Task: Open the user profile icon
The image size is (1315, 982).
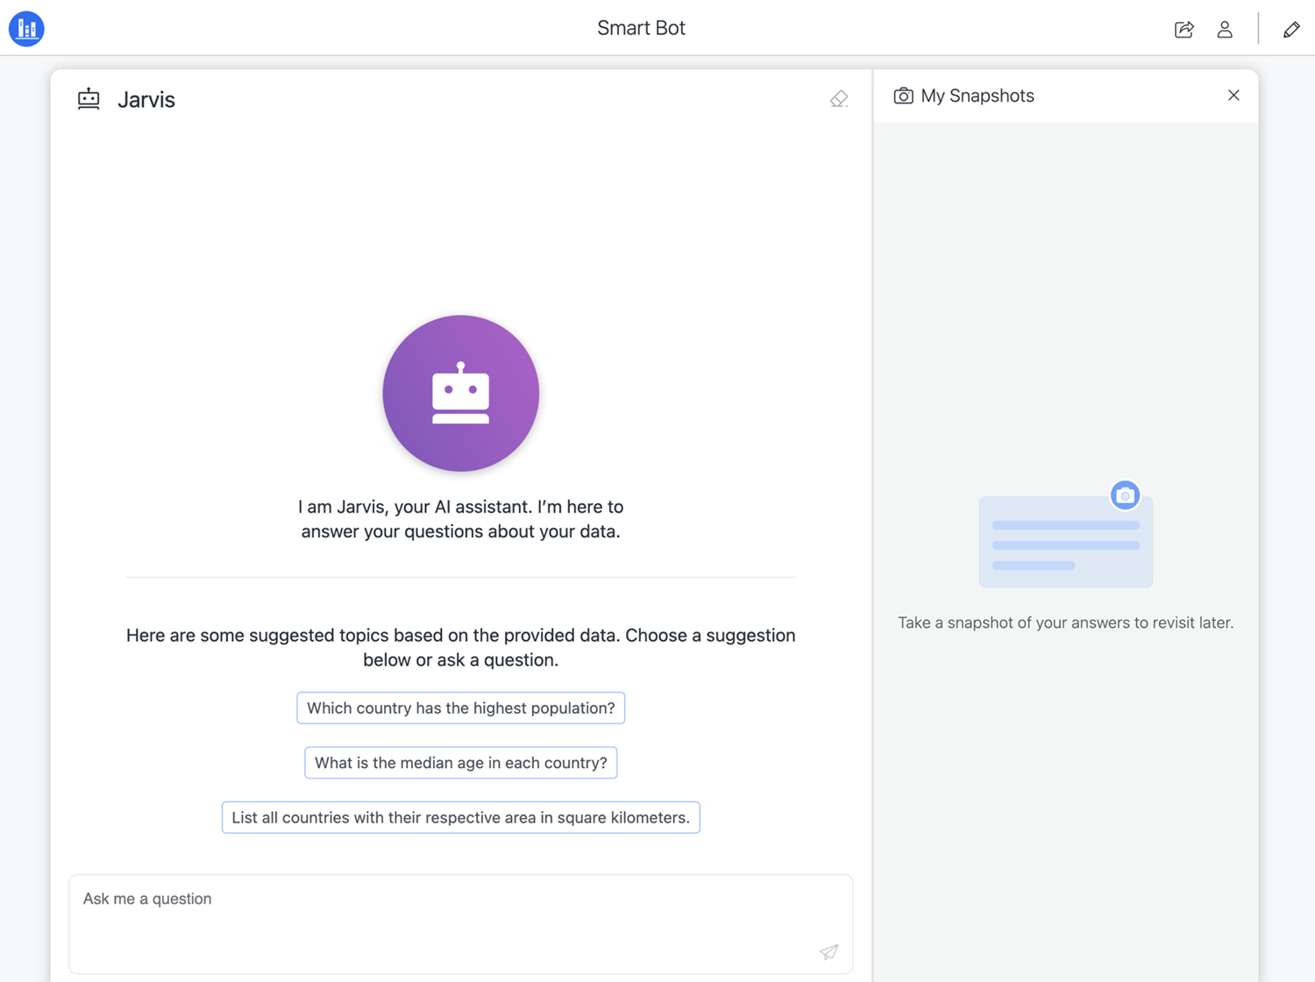Action: [x=1225, y=30]
